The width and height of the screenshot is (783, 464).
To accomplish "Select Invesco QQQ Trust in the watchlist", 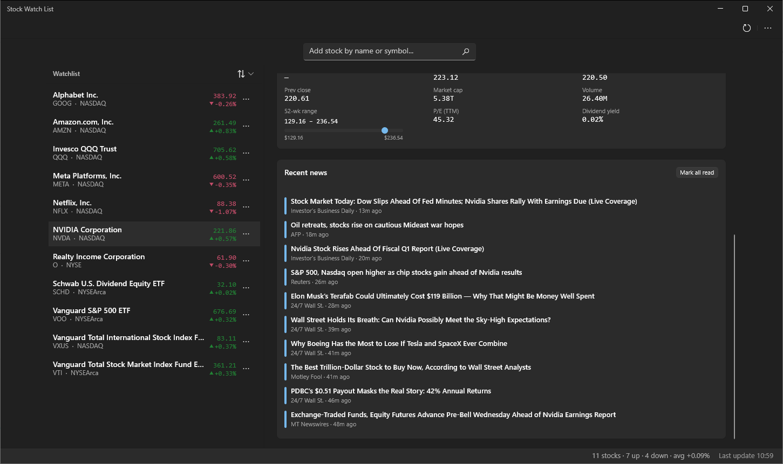I will (x=154, y=153).
